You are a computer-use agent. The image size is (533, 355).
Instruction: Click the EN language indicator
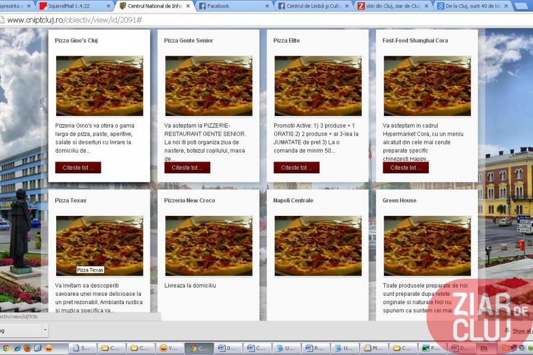(x=484, y=348)
